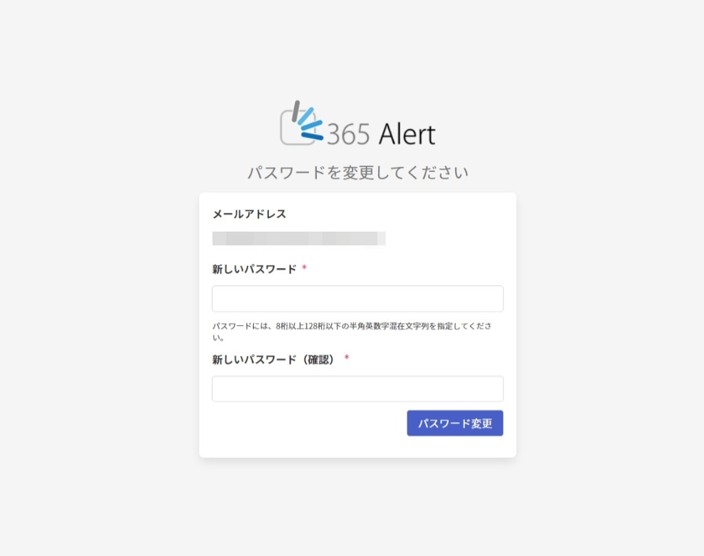This screenshot has height=556, width=704.
Task: Select the blurred email address value
Action: [x=298, y=238]
